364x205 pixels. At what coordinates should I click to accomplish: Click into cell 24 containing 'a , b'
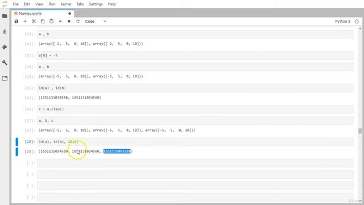tap(195, 67)
